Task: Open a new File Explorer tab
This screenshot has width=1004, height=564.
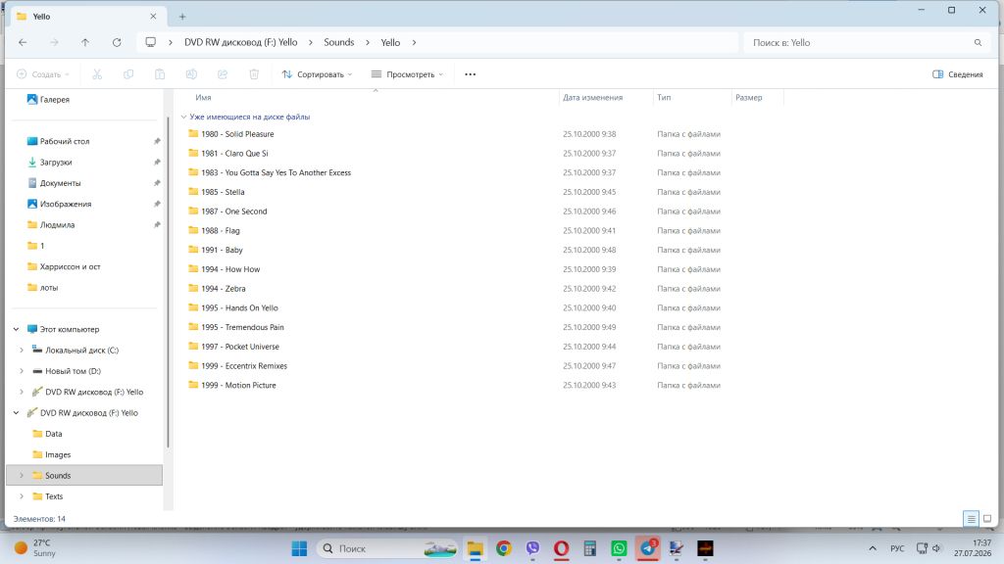Action: click(182, 17)
